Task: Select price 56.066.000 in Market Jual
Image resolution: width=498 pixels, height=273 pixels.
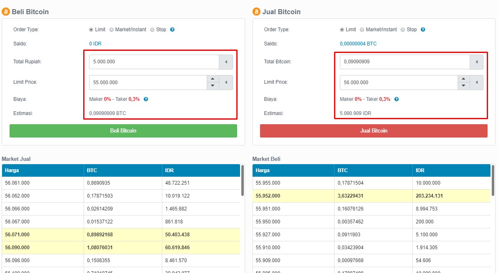Action: 17,209
